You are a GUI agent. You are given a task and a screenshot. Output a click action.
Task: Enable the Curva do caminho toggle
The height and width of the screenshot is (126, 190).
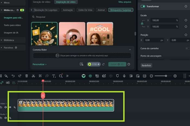pos(187,48)
